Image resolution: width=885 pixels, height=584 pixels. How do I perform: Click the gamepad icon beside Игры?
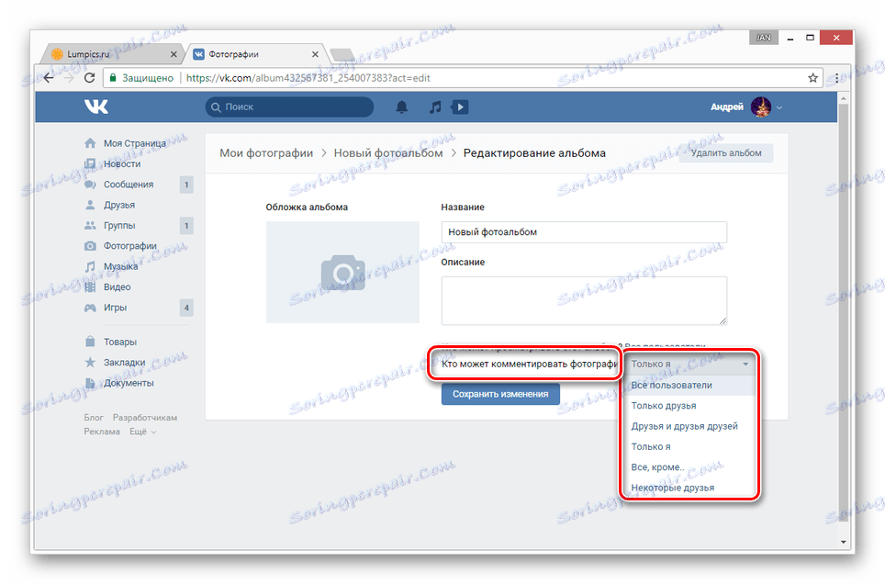coord(90,308)
